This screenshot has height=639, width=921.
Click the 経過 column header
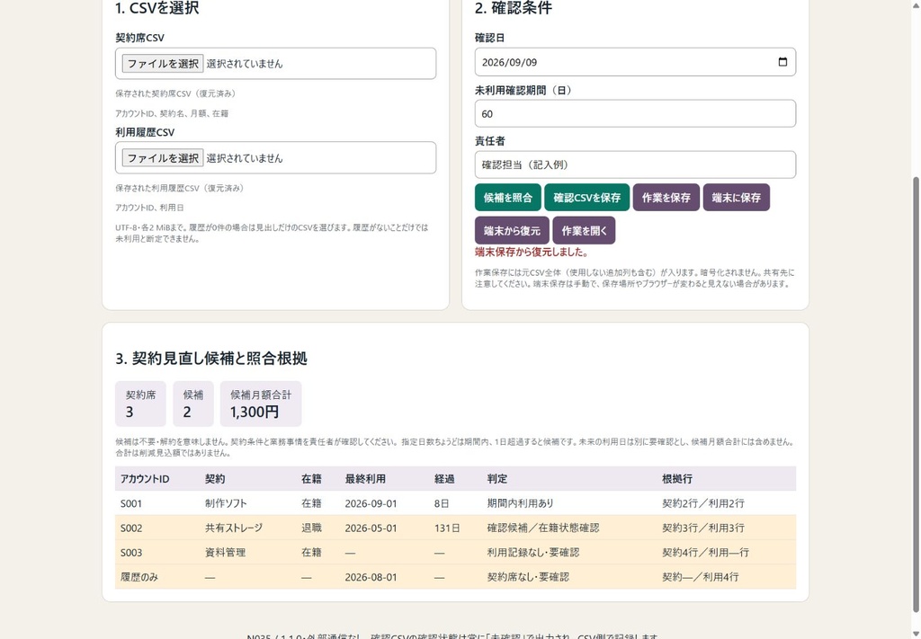(x=444, y=479)
